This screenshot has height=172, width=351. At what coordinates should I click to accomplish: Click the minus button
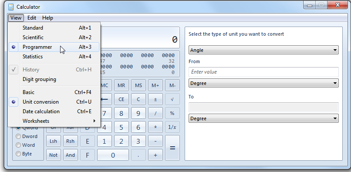pyautogui.click(x=155, y=141)
